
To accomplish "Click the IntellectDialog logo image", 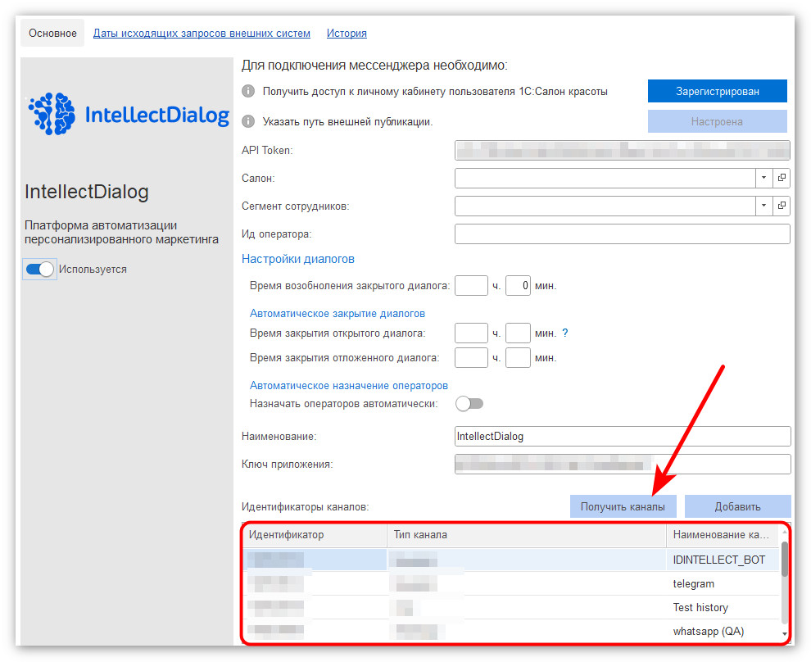I will (x=129, y=114).
